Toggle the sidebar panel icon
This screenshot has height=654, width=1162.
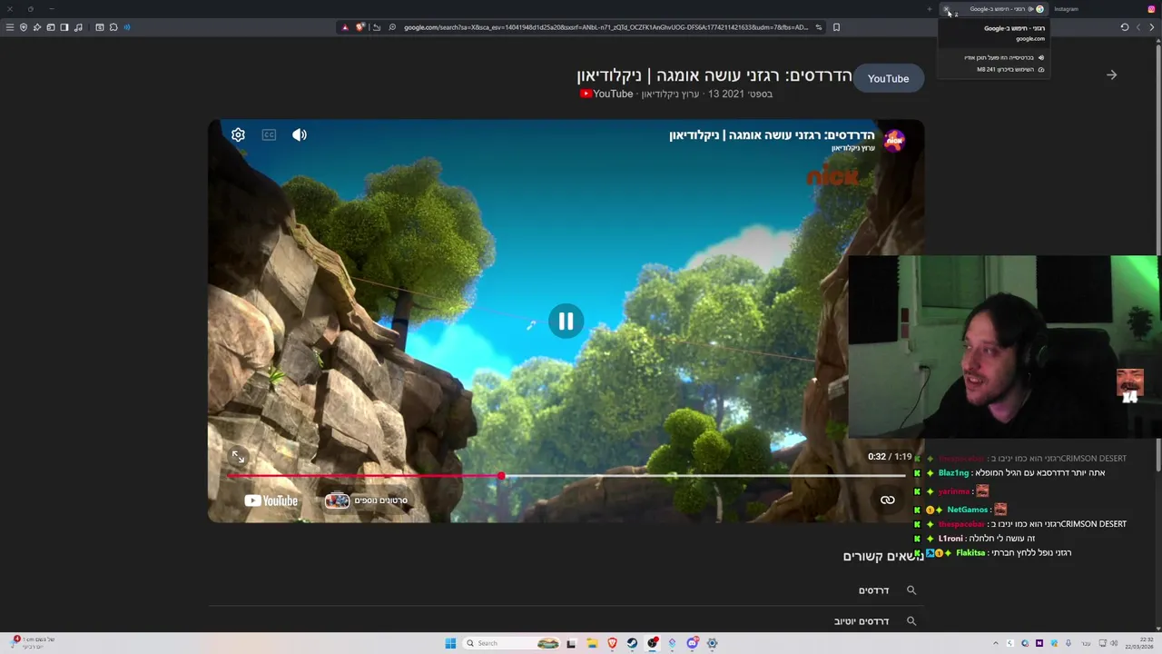click(x=64, y=27)
